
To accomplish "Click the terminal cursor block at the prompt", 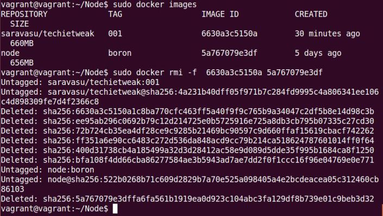I will coord(115,209).
